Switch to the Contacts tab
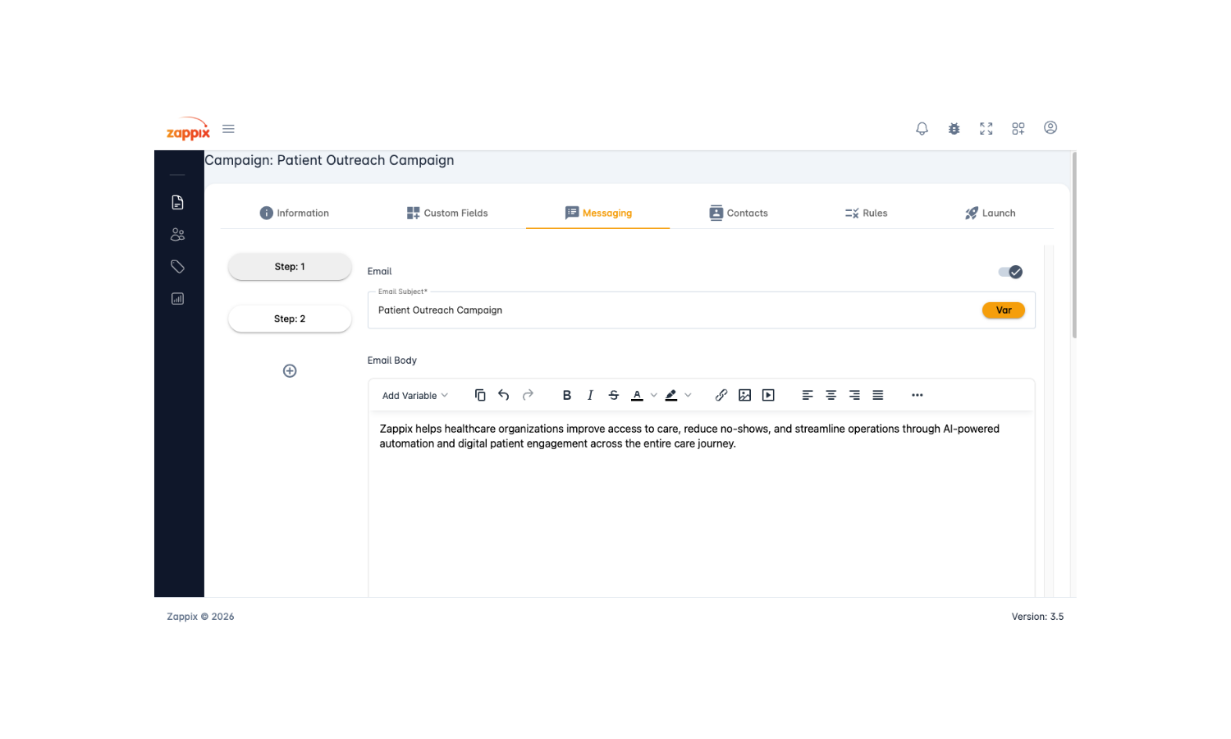The height and width of the screenshot is (739, 1231). (x=738, y=213)
